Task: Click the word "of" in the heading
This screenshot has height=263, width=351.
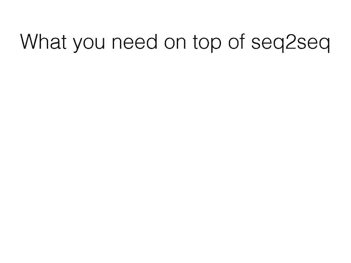Action: (237, 42)
